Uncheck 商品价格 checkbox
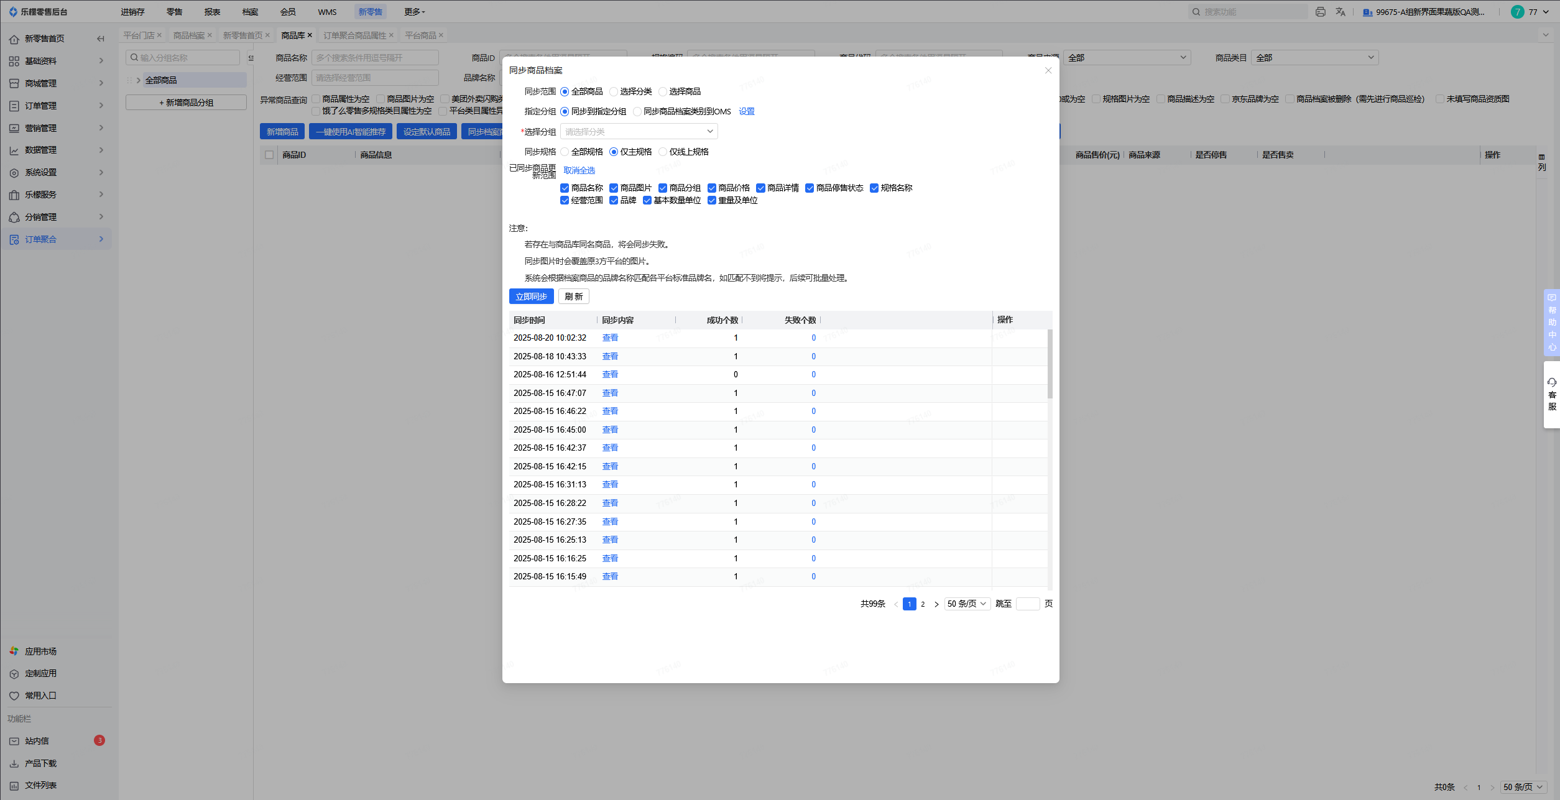This screenshot has width=1560, height=800. (712, 188)
